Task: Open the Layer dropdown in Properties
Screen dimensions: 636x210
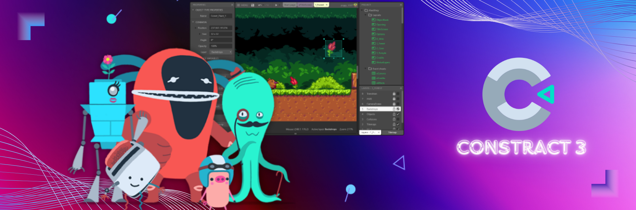Action: (x=221, y=52)
